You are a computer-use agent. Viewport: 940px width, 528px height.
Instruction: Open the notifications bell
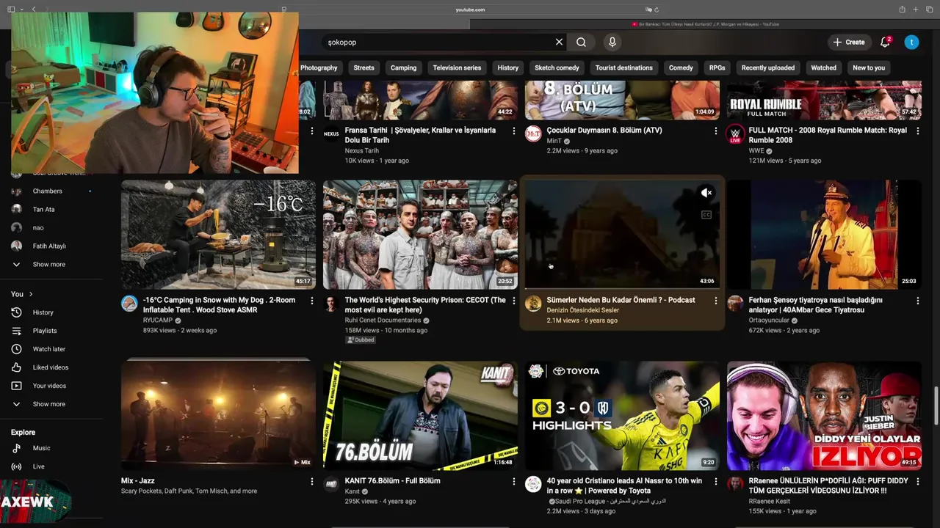(x=885, y=43)
